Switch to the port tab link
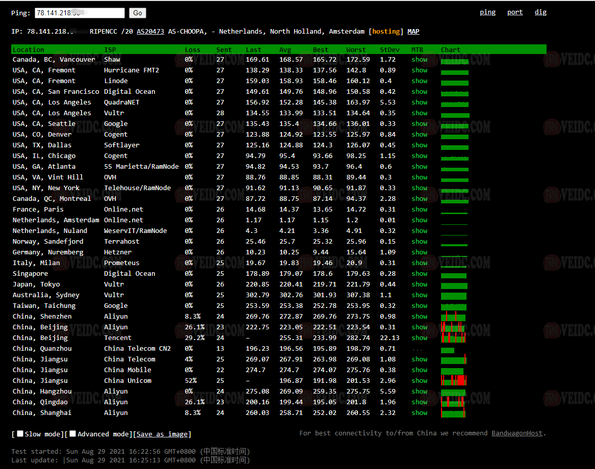The width and height of the screenshot is (595, 469). tap(514, 12)
